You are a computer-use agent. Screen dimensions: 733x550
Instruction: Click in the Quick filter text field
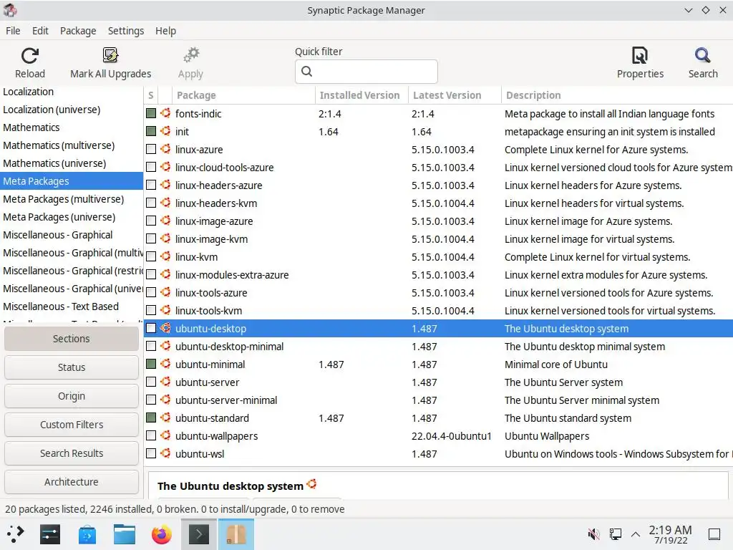[366, 72]
